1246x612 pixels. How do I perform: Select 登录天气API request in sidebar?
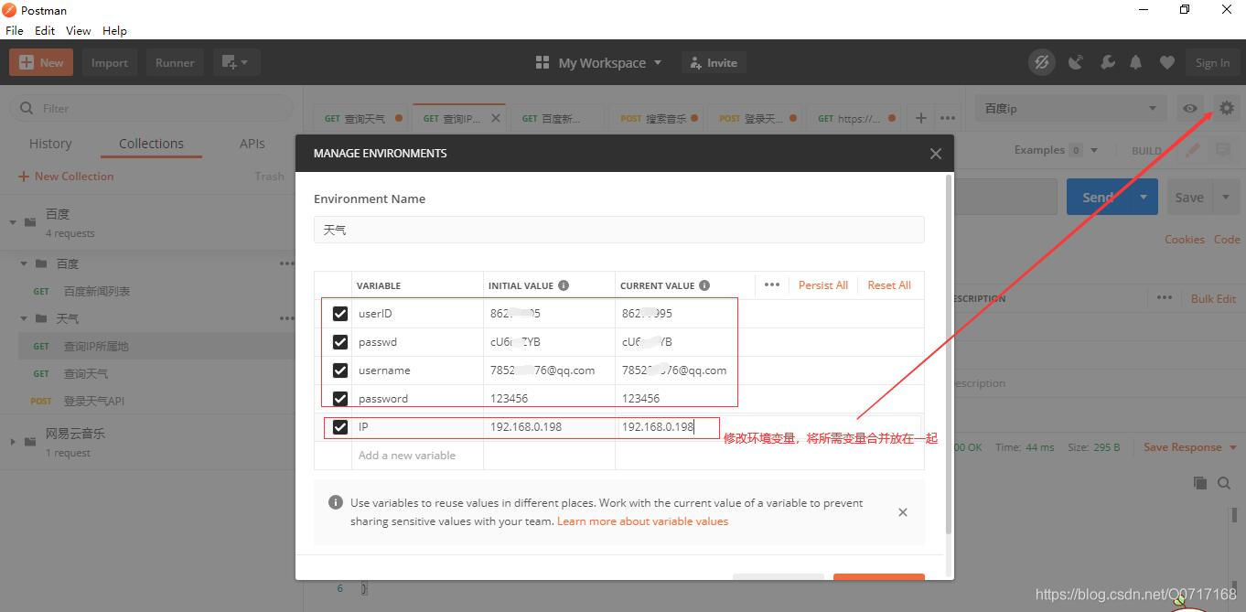[93, 401]
